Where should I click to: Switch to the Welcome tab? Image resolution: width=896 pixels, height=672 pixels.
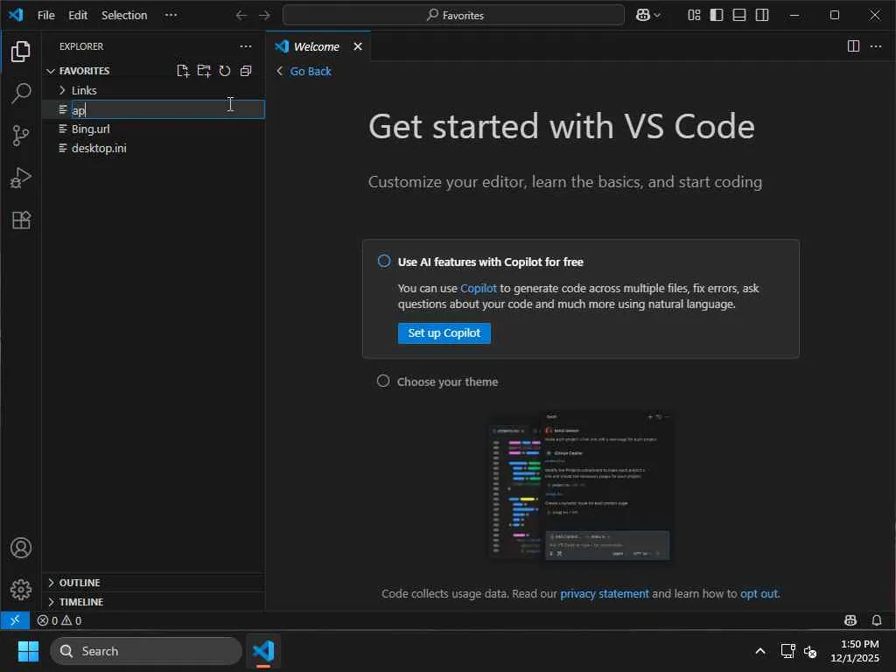tap(316, 47)
